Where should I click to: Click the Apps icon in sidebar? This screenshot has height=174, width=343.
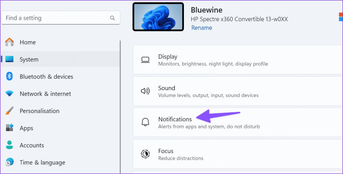(9, 128)
